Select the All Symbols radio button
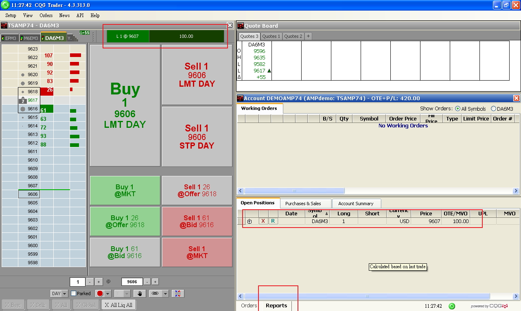 (458, 109)
